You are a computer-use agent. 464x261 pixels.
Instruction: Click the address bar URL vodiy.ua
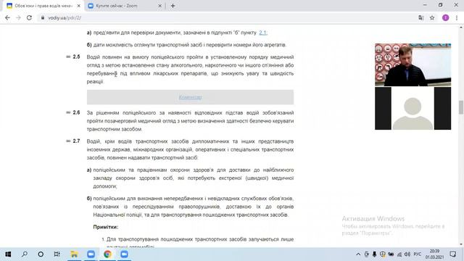click(65, 17)
